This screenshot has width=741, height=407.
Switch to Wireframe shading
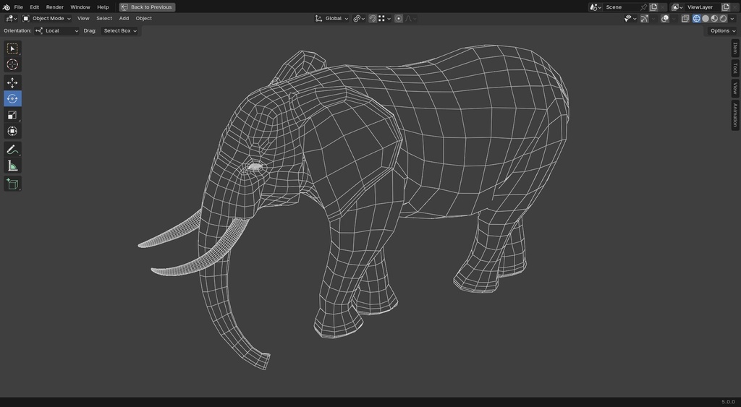tap(696, 18)
